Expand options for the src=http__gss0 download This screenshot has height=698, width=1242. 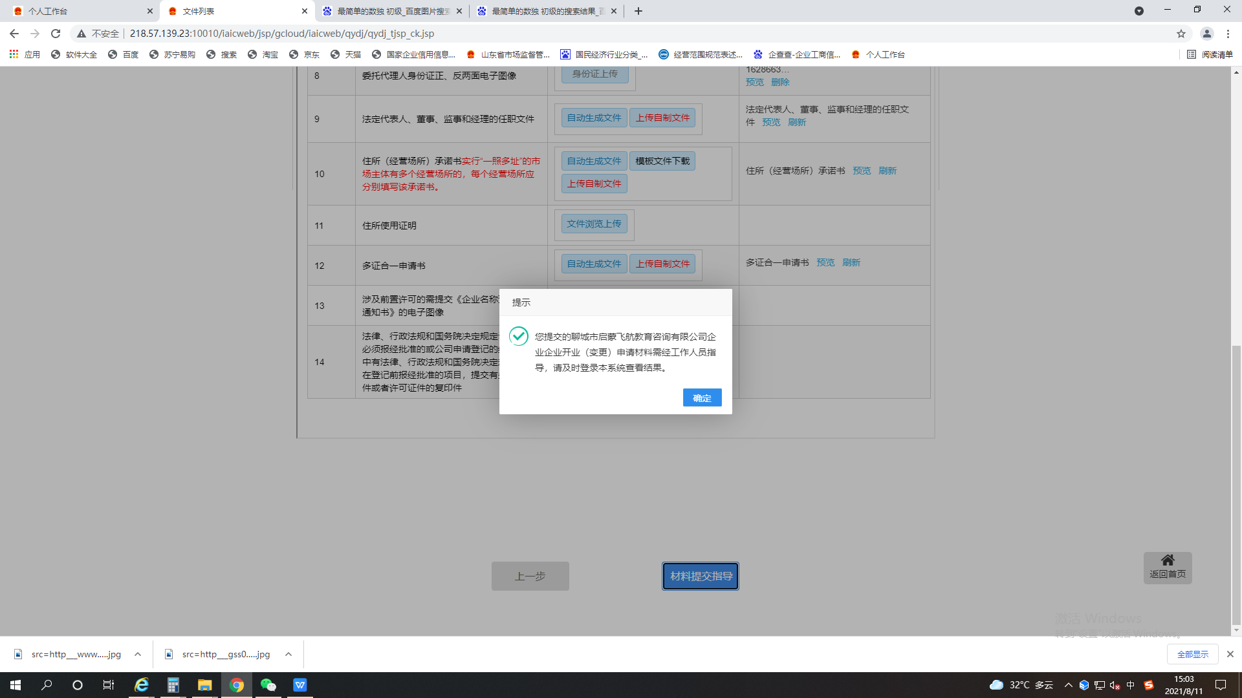(289, 654)
